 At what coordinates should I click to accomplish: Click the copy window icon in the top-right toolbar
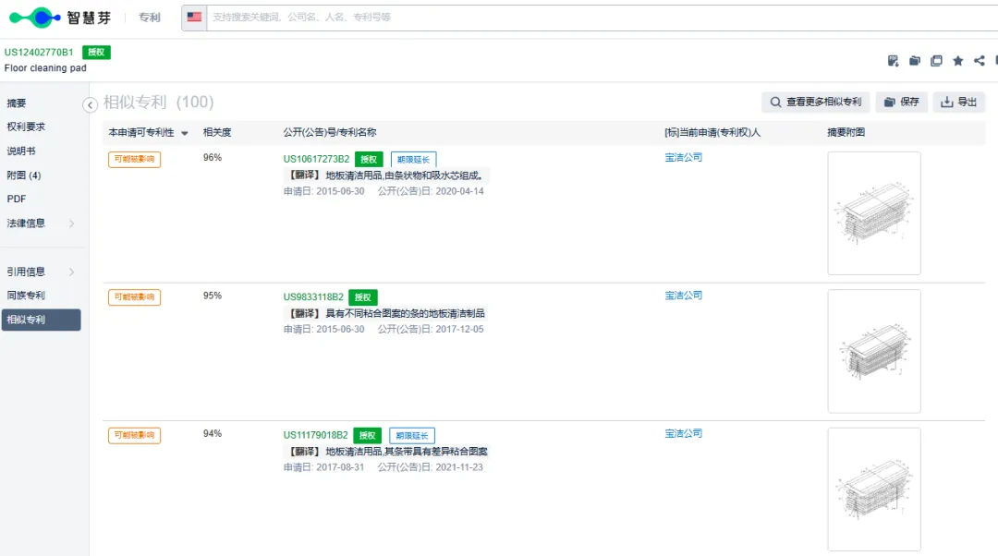coord(936,61)
